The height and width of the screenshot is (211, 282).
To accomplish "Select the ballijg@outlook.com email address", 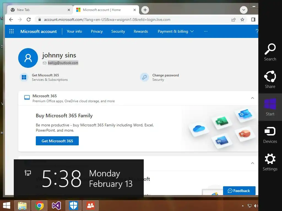I will click(63, 63).
